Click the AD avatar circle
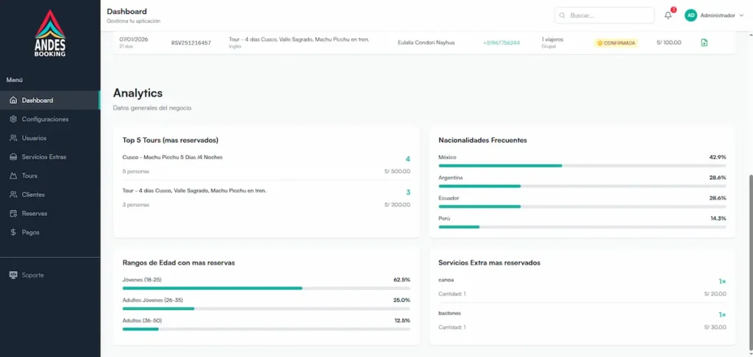The width and height of the screenshot is (753, 357). [690, 15]
